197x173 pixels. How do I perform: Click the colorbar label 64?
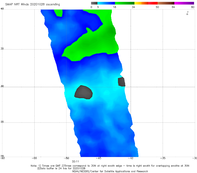coord(173,7)
